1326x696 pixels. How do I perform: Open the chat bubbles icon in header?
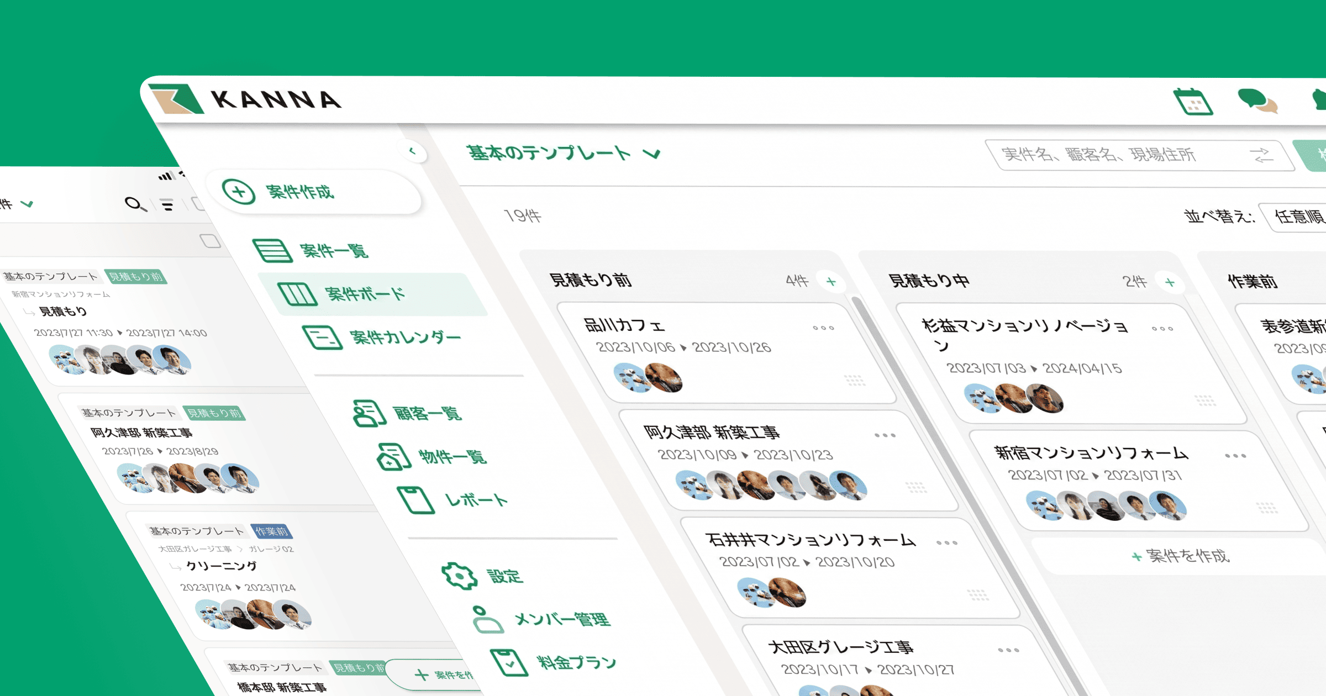point(1258,101)
